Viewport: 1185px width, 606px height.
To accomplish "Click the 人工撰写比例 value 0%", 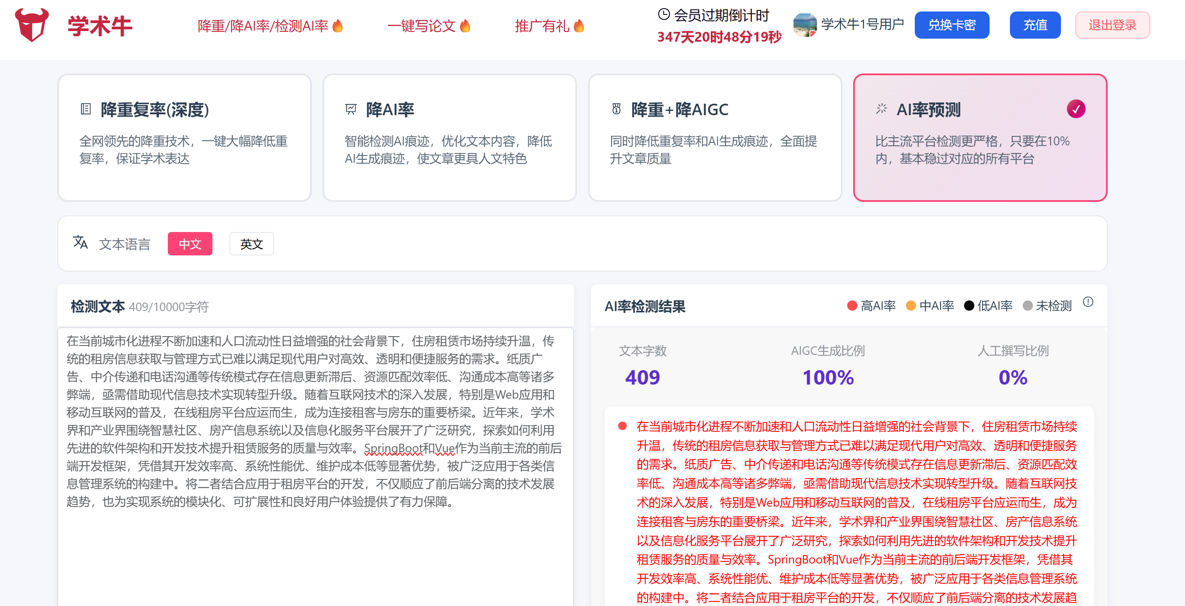I will (x=1013, y=378).
